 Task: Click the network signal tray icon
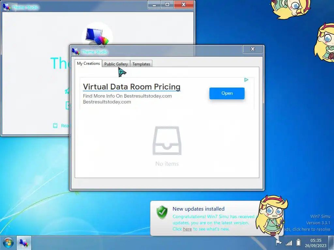[x=289, y=243]
